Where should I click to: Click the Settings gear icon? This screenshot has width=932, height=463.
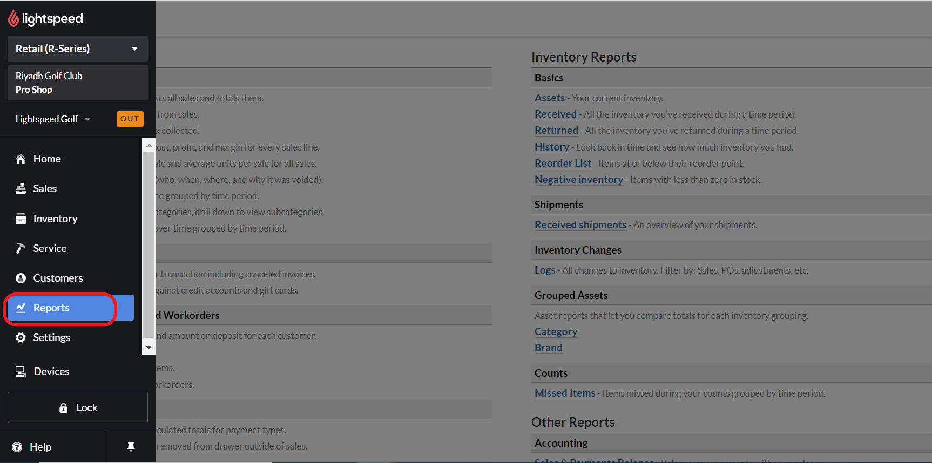(21, 337)
